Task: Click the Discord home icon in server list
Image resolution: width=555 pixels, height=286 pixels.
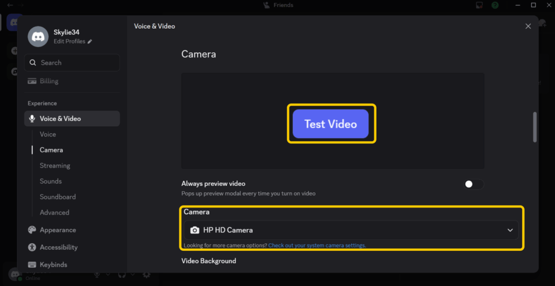Action: click(14, 22)
